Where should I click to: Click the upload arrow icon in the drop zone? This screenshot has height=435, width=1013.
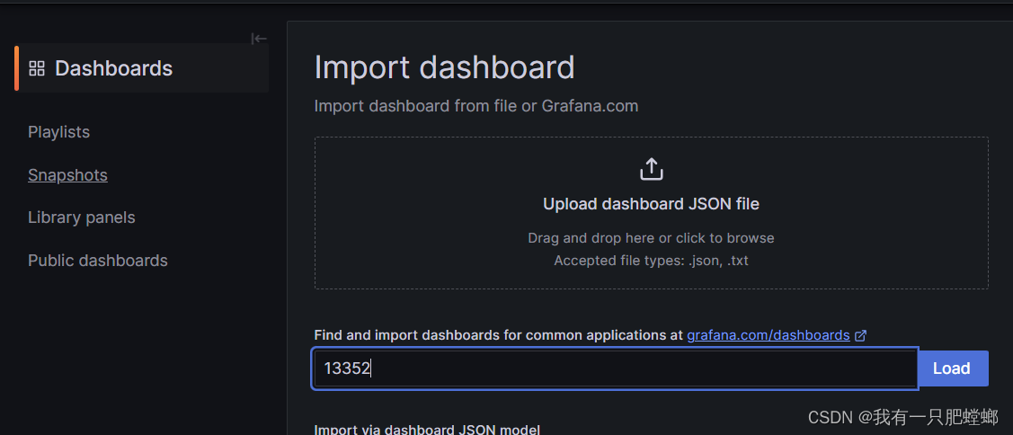pos(651,169)
